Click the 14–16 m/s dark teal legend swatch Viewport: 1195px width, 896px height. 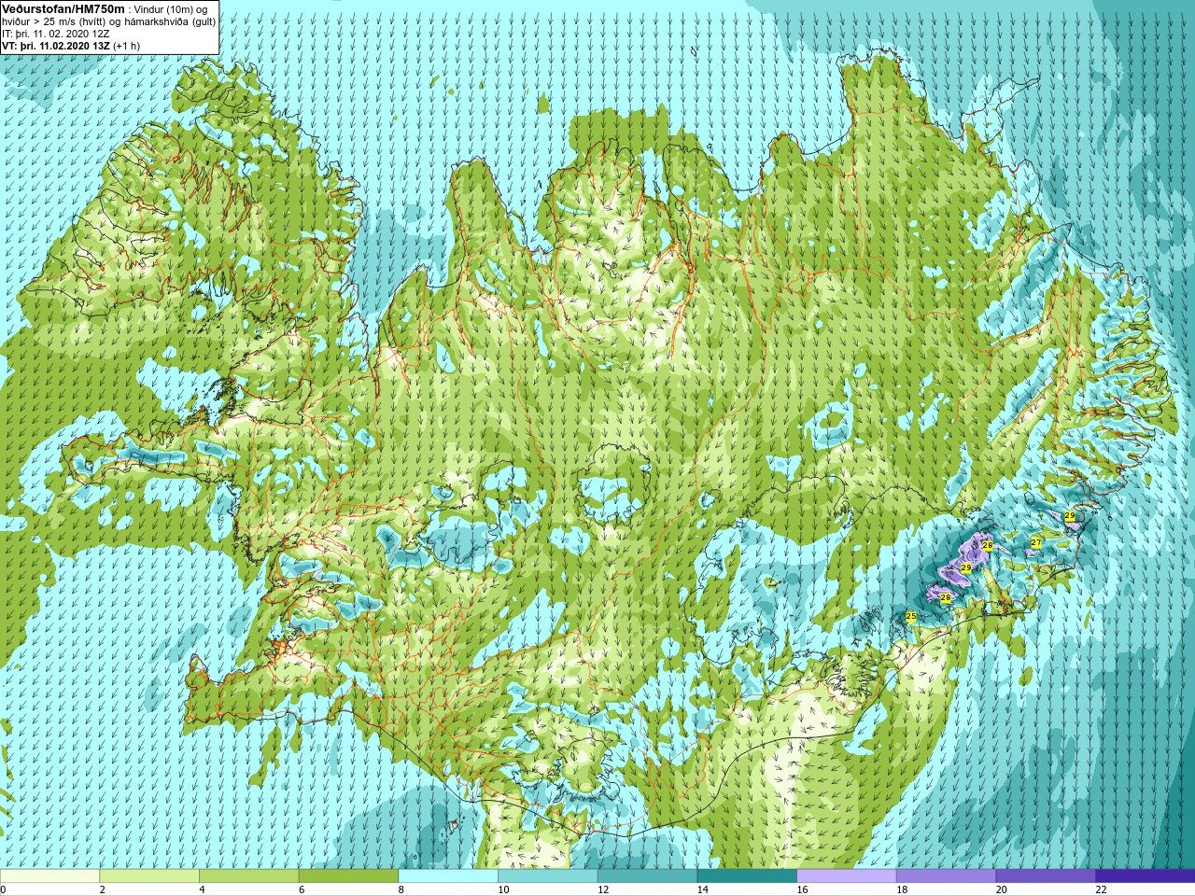(747, 876)
